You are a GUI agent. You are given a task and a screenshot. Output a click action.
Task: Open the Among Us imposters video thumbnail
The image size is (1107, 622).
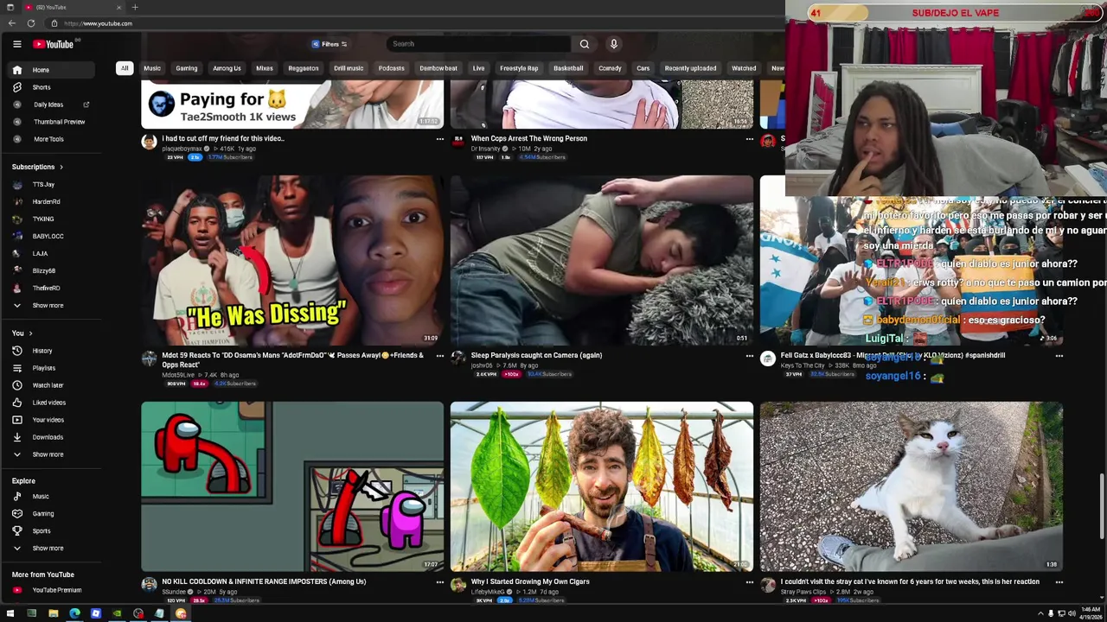coord(292,486)
